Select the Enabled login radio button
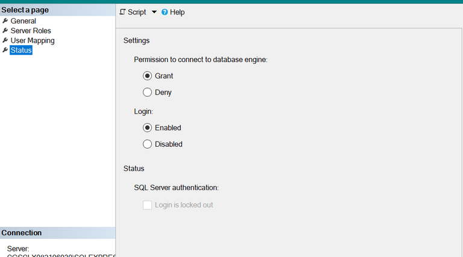This screenshot has height=257, width=463. 147,128
